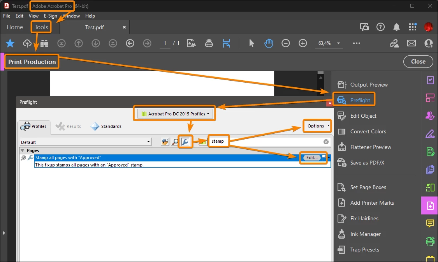Open more tools via three-dots icon

[356, 43]
